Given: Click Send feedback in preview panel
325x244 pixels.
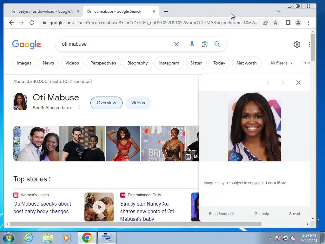Looking at the screenshot, I should click(x=221, y=214).
